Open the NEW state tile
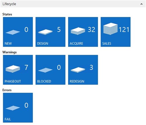This screenshot has width=146, height=125. point(18,32)
